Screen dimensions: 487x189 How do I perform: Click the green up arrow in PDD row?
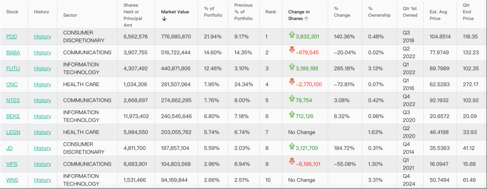[292, 35]
